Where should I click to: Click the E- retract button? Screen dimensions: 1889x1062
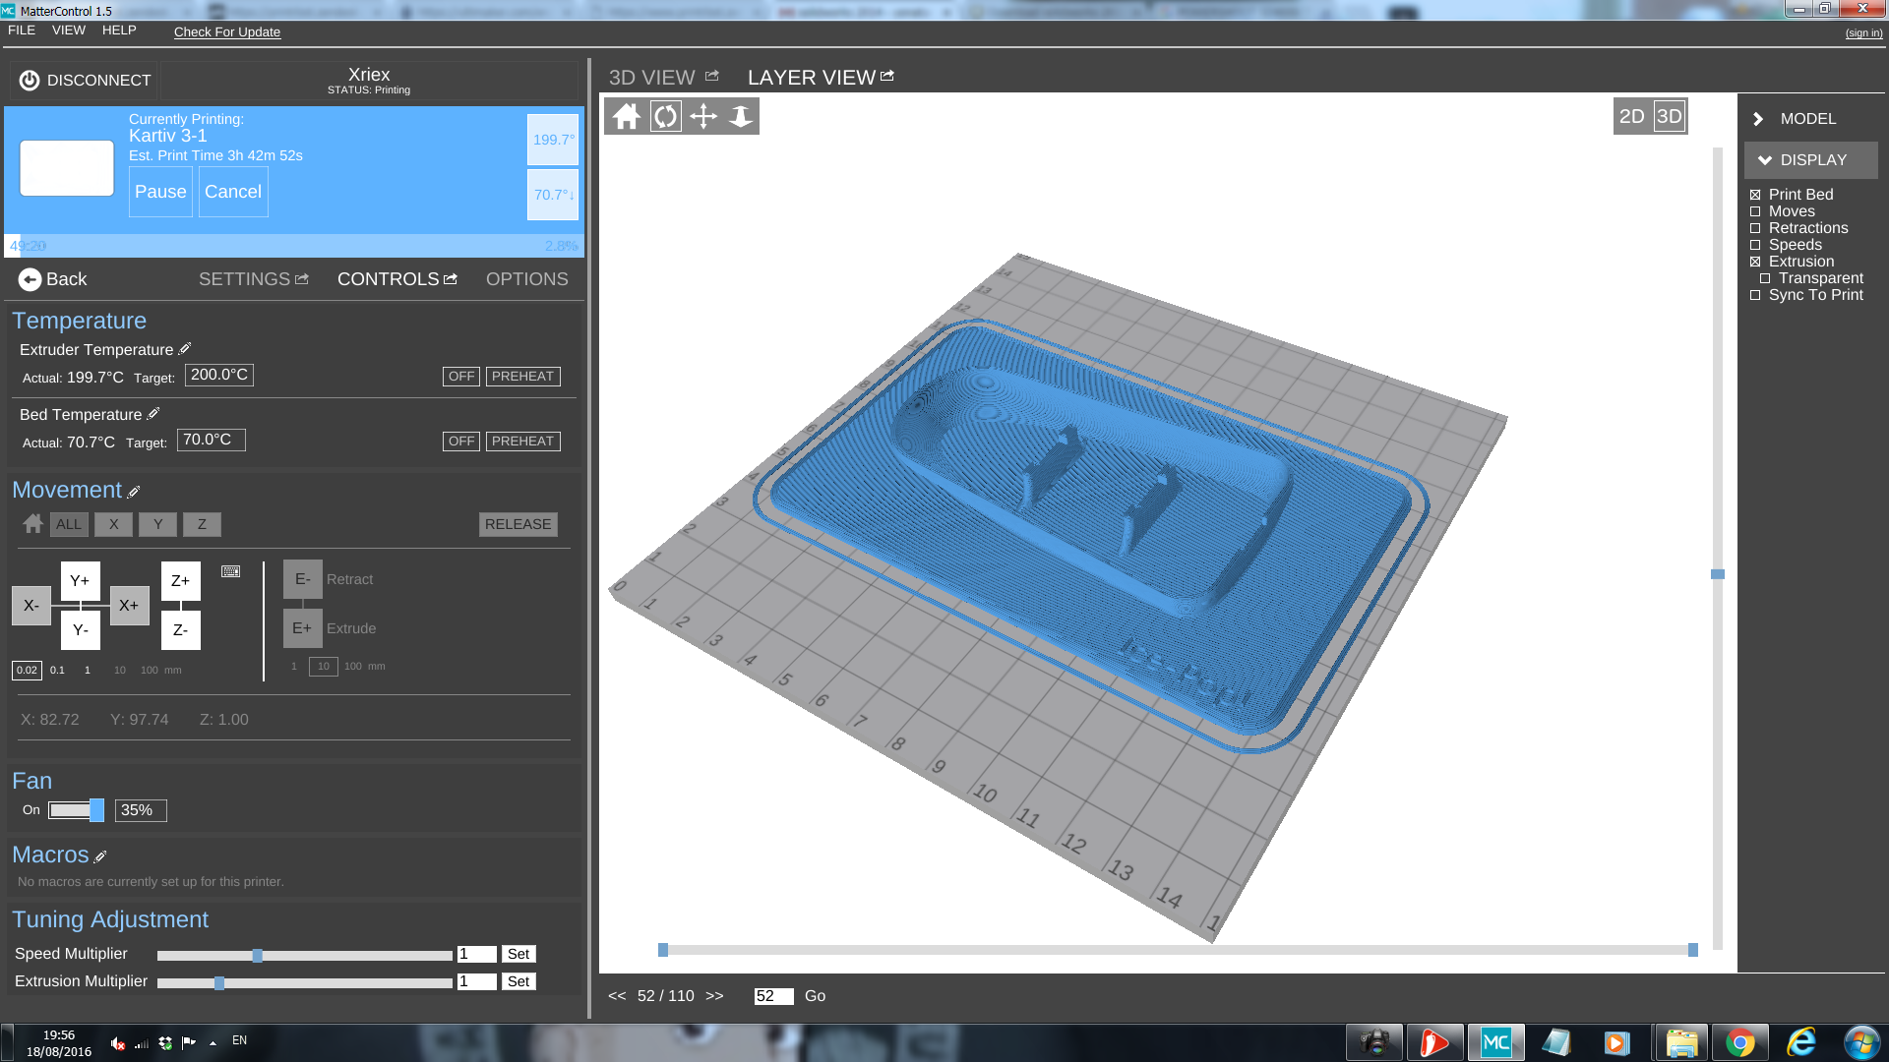pyautogui.click(x=303, y=579)
